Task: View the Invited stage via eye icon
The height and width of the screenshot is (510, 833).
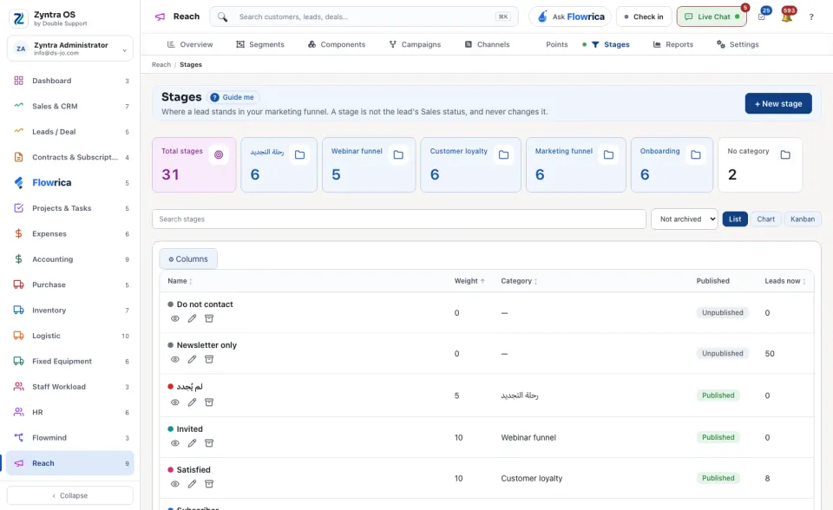Action: [x=174, y=443]
